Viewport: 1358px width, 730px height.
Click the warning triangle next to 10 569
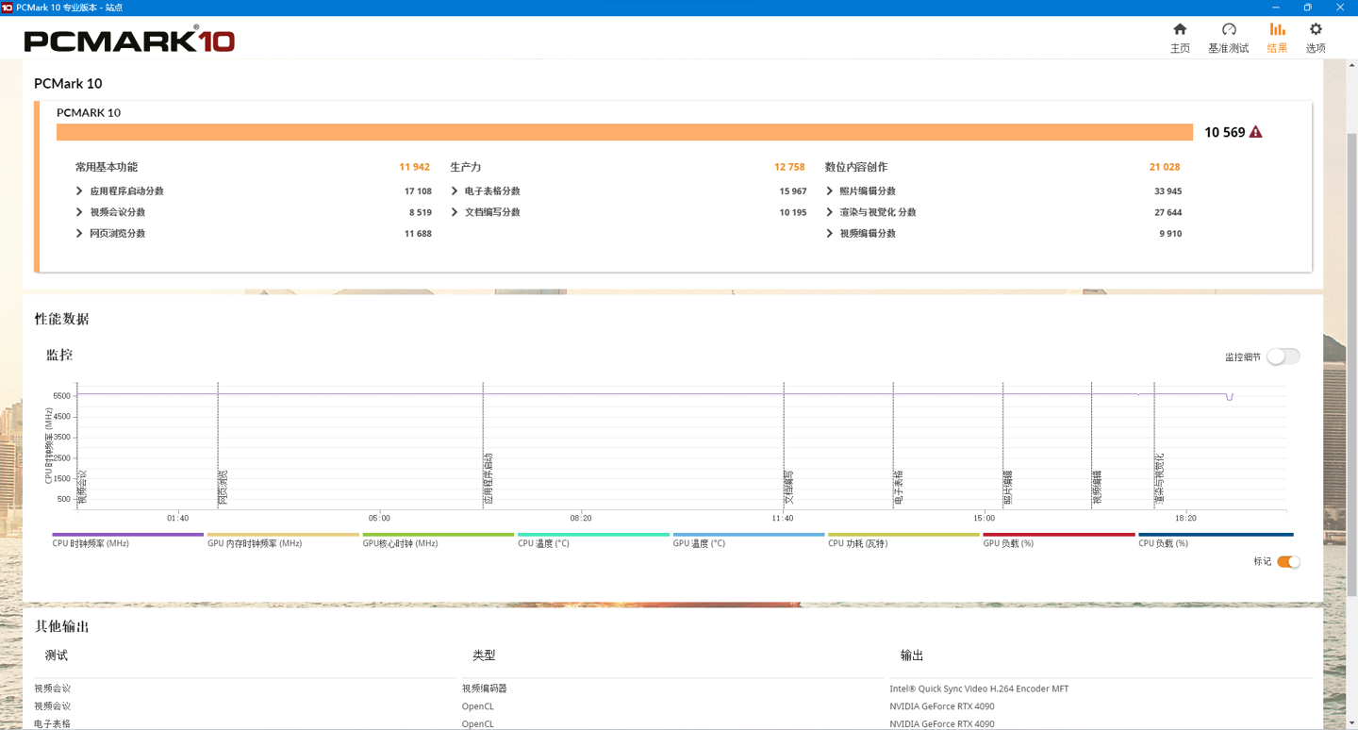tap(1255, 133)
